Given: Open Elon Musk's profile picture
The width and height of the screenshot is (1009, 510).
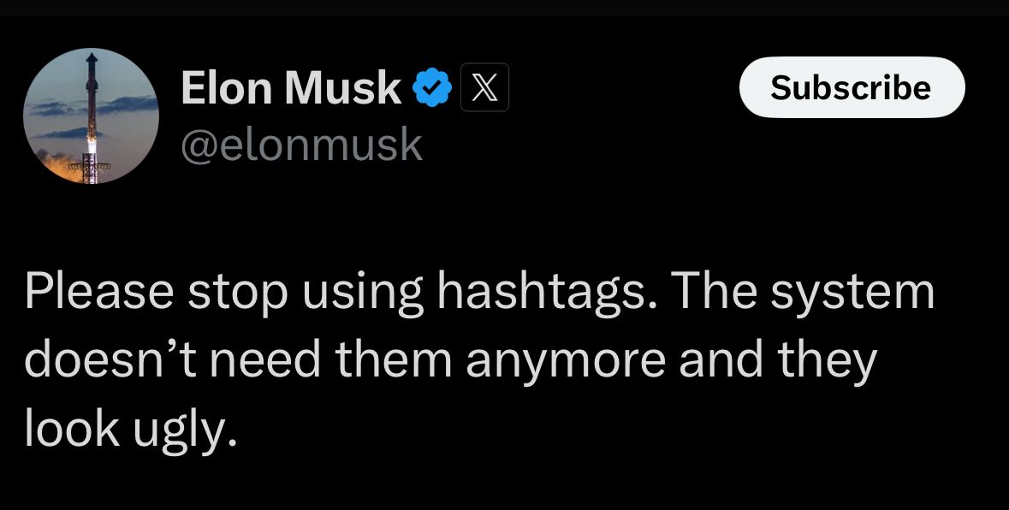Looking at the screenshot, I should tap(91, 116).
